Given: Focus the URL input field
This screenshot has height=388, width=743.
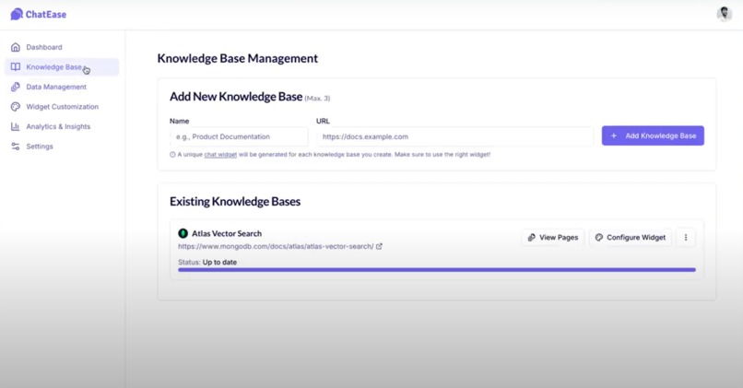Looking at the screenshot, I should (x=454, y=136).
